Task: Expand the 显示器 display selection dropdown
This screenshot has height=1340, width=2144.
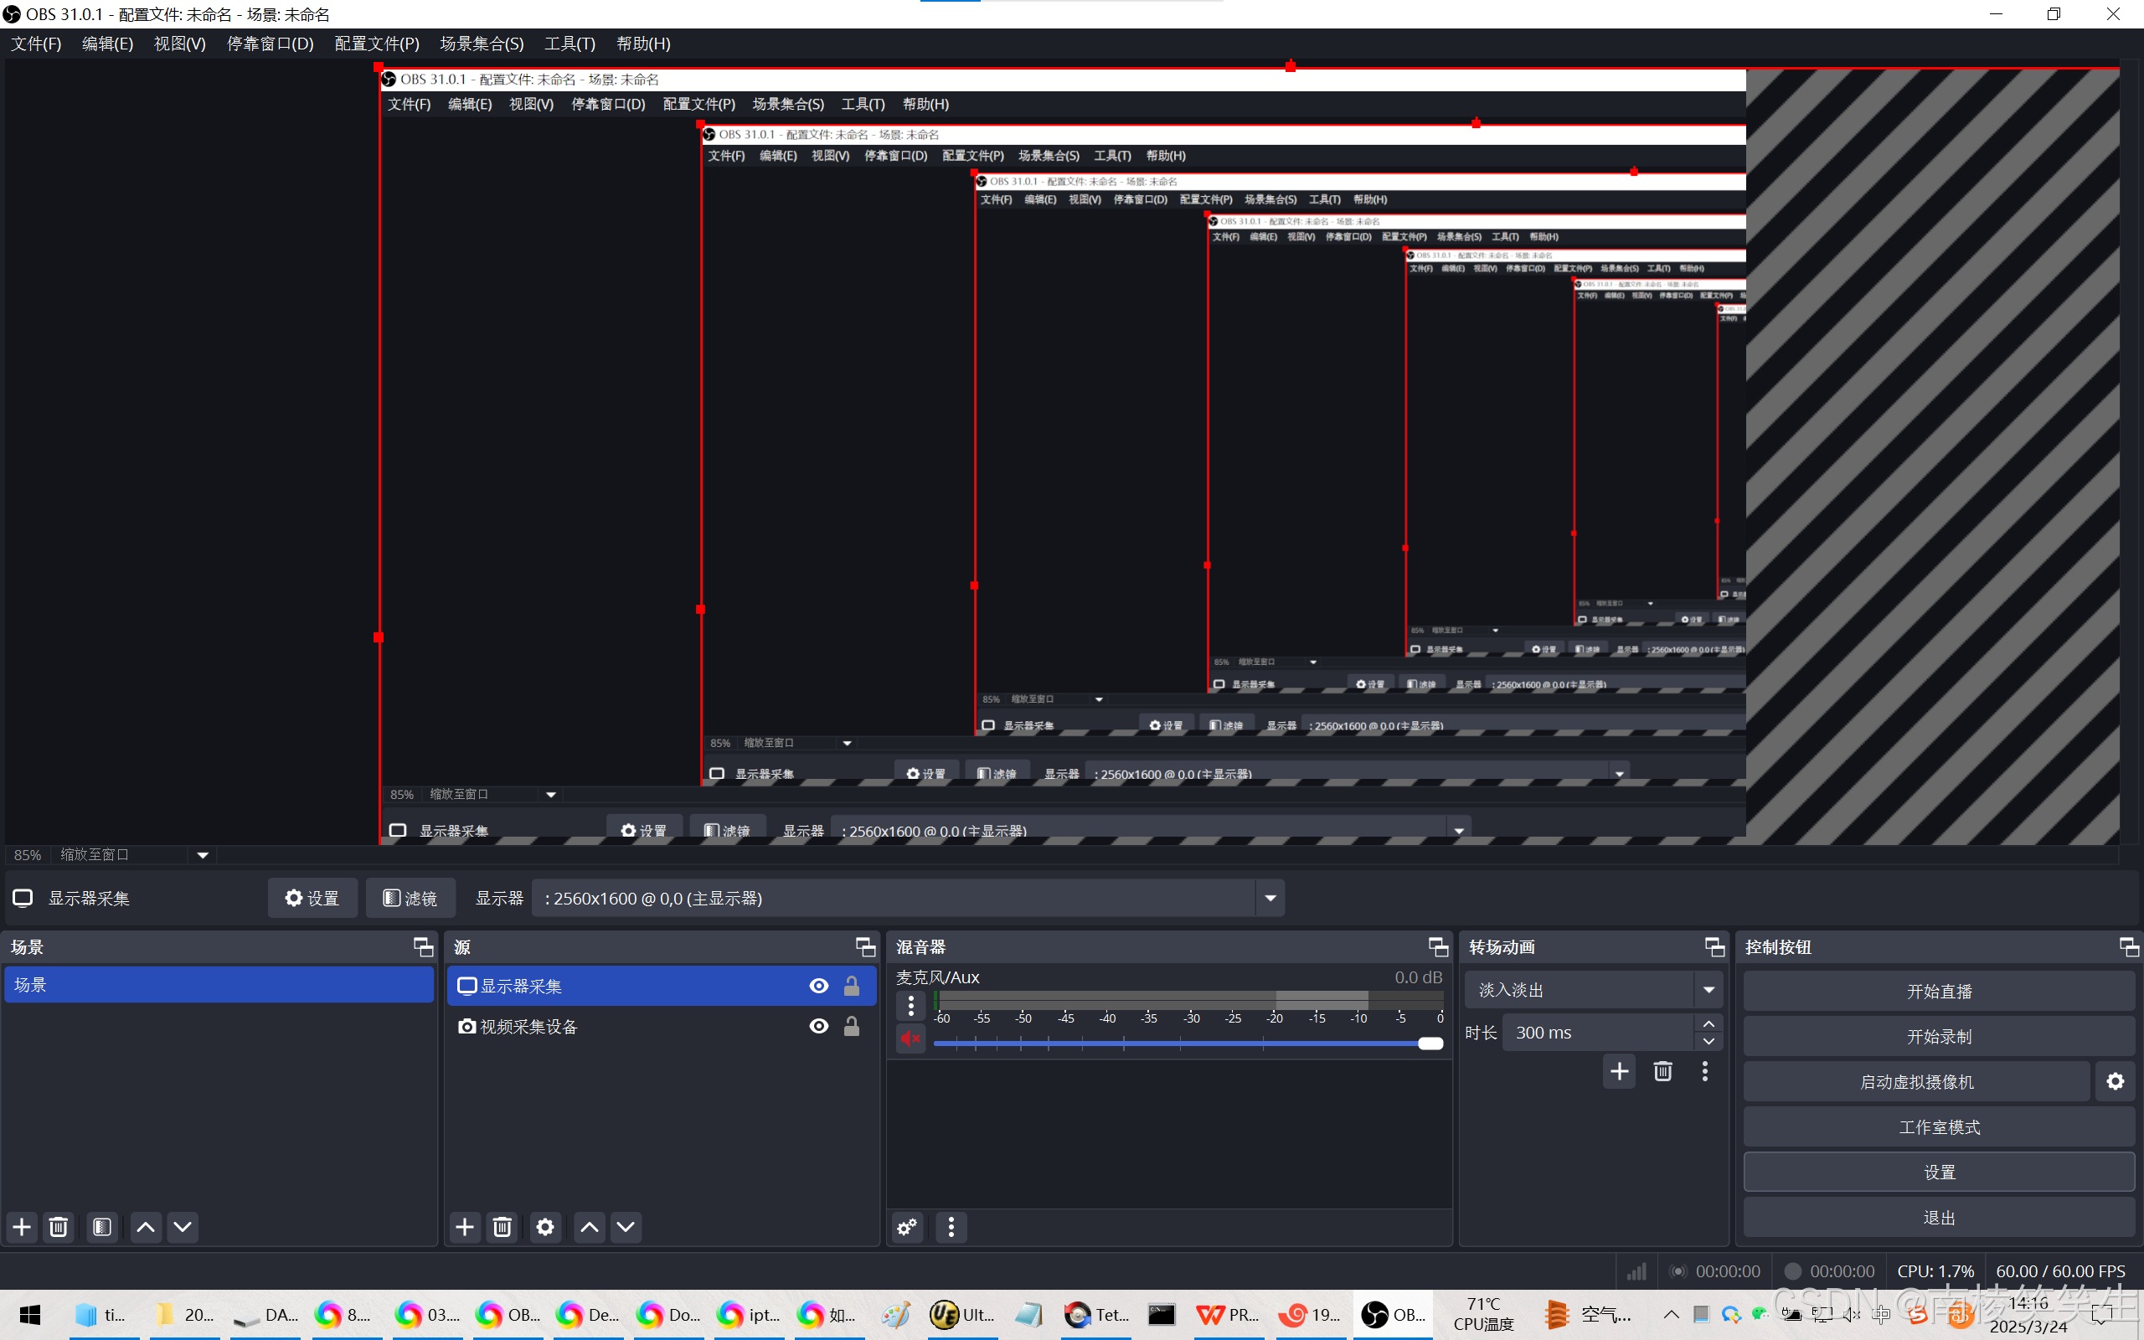Action: pos(1270,898)
